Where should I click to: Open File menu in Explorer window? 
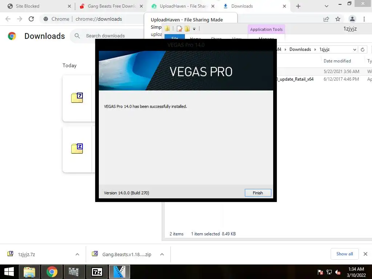click(175, 37)
